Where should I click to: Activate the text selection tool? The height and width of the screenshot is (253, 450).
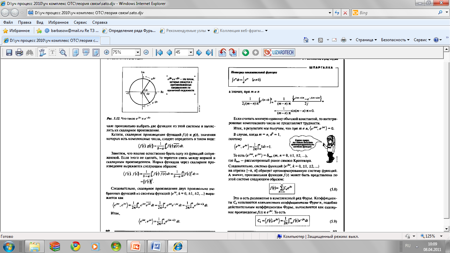coord(53,52)
